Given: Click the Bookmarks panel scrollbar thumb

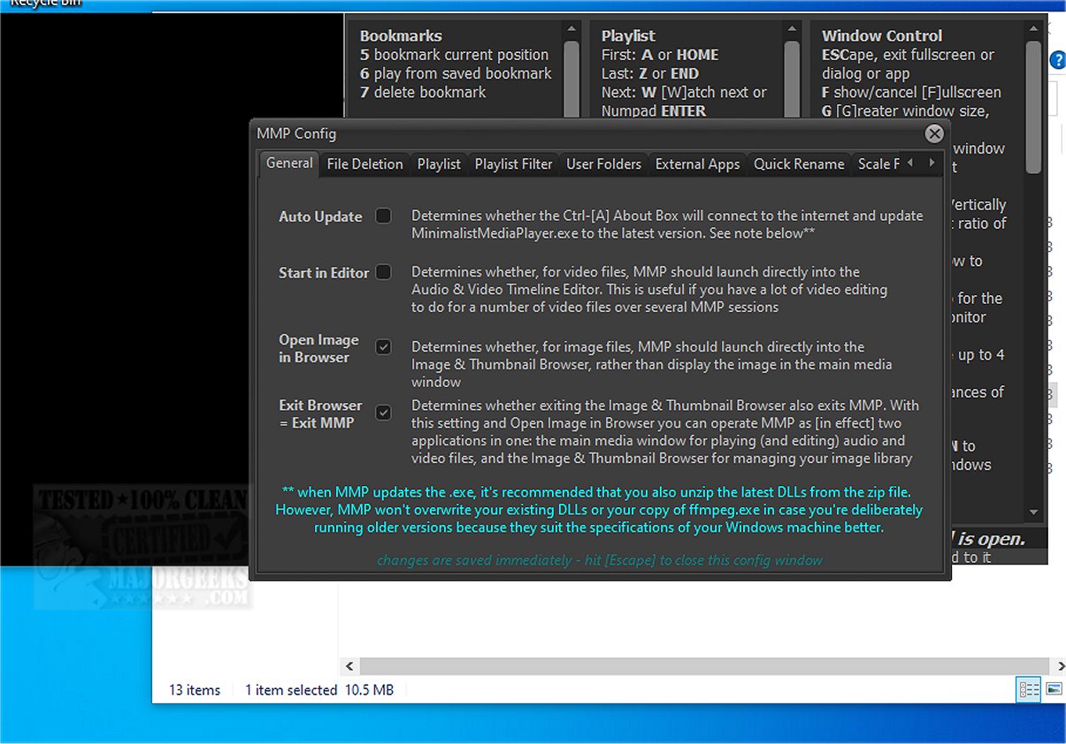Looking at the screenshot, I should pyautogui.click(x=571, y=78).
